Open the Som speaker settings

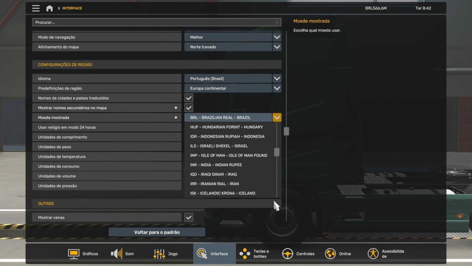(x=116, y=254)
